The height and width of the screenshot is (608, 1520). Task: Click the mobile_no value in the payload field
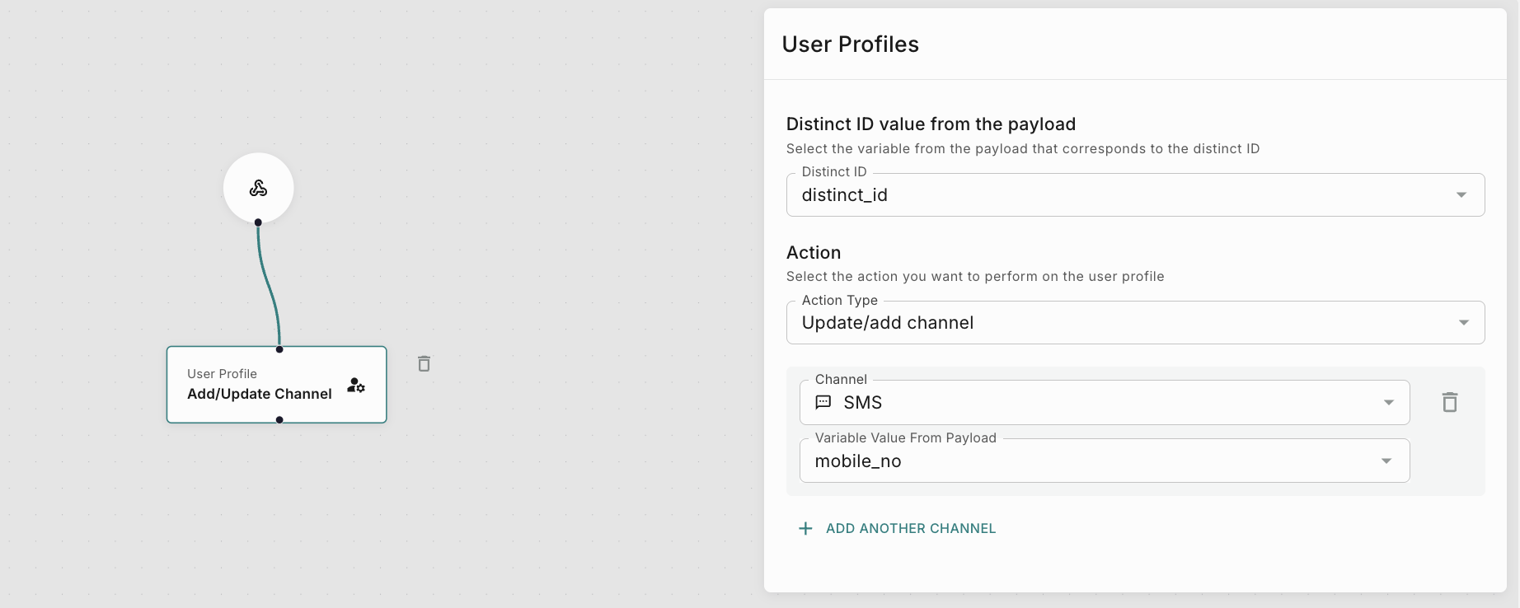tap(858, 461)
